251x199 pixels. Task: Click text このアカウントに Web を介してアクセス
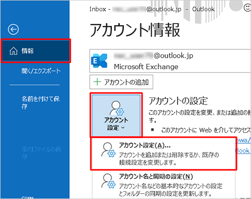pyautogui.click(x=206, y=130)
